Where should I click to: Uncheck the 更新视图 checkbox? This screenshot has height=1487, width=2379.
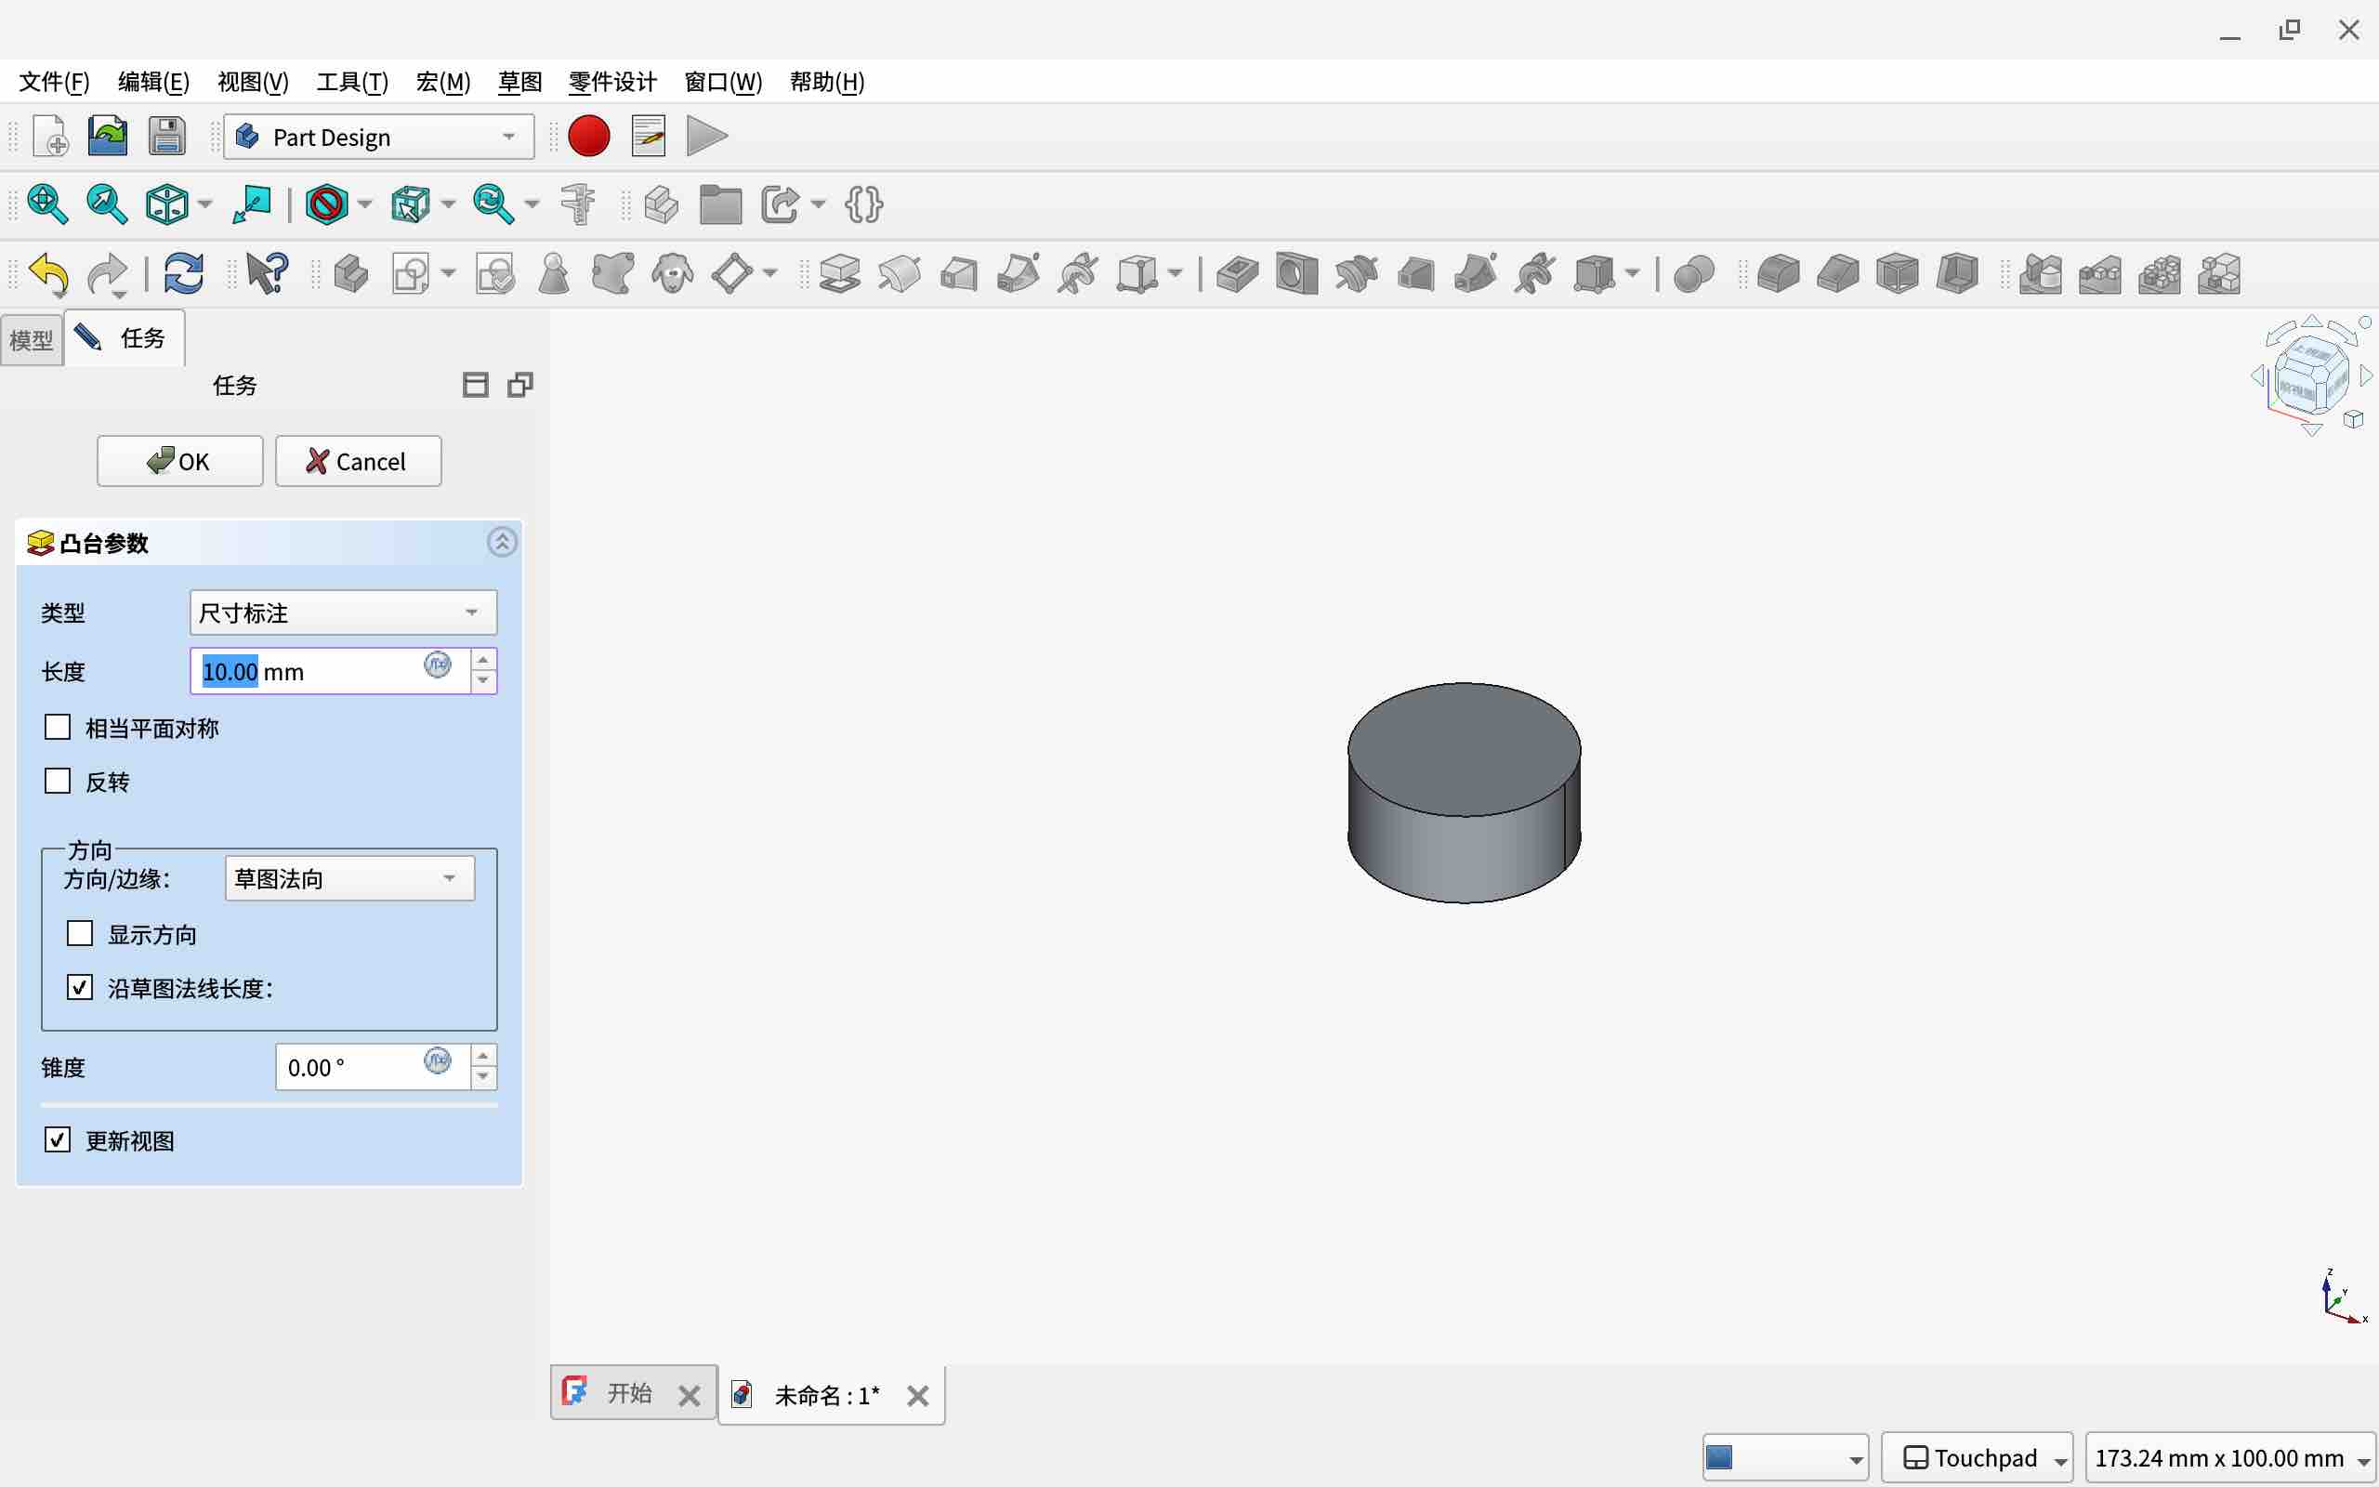[x=58, y=1139]
